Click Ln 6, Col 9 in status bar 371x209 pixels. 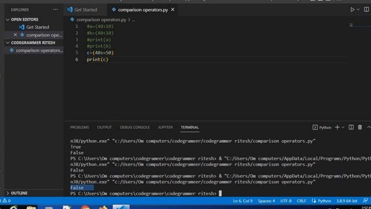pos(243,201)
